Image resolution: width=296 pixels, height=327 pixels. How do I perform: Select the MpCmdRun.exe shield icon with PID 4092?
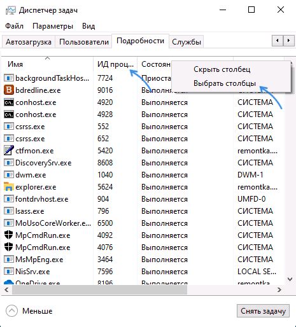(x=9, y=235)
